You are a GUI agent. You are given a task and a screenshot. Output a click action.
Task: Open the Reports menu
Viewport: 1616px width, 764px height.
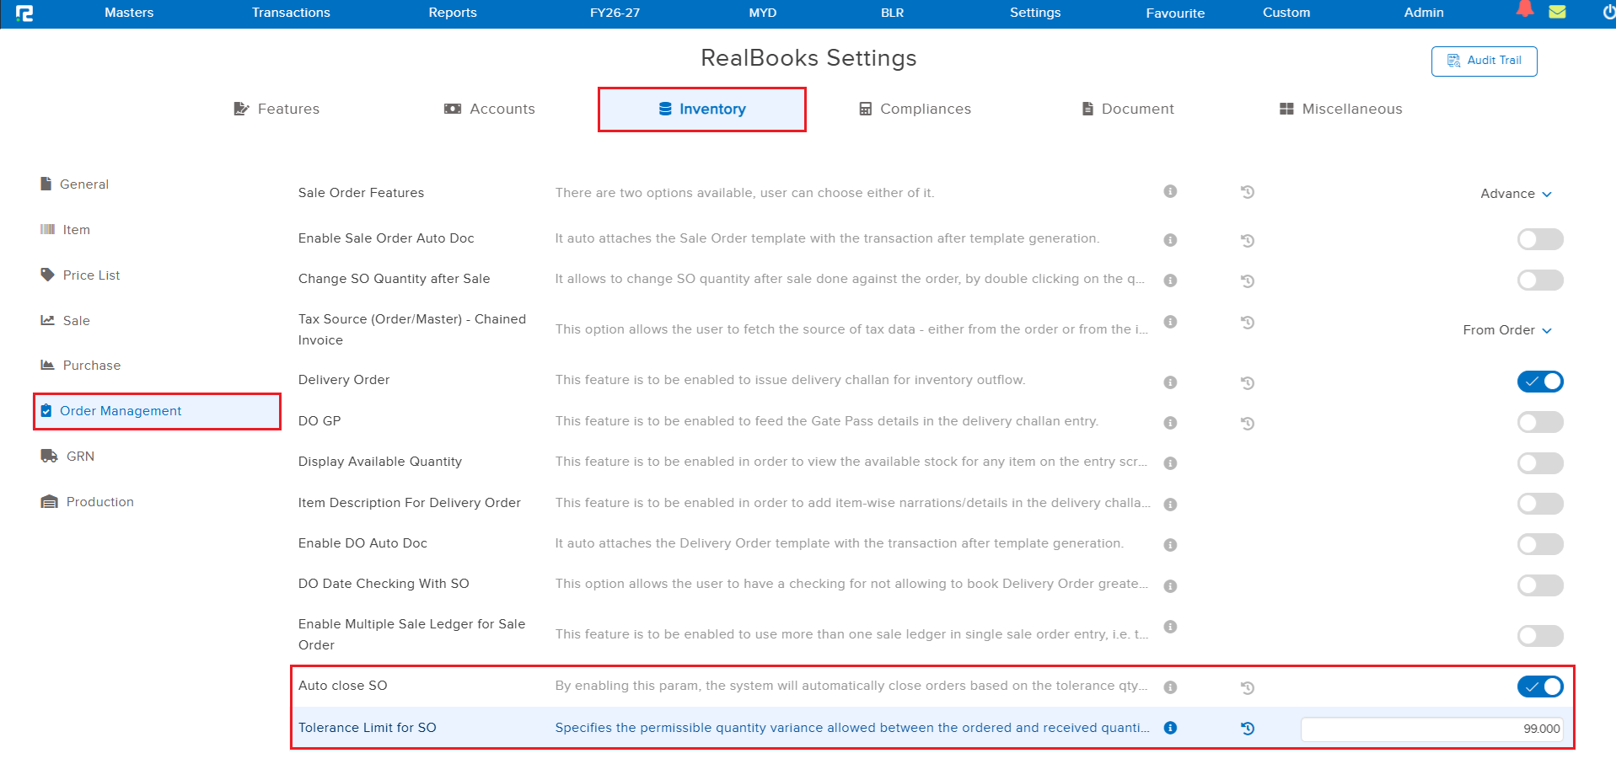453,13
